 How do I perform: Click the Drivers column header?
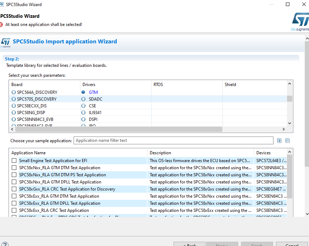116,85
